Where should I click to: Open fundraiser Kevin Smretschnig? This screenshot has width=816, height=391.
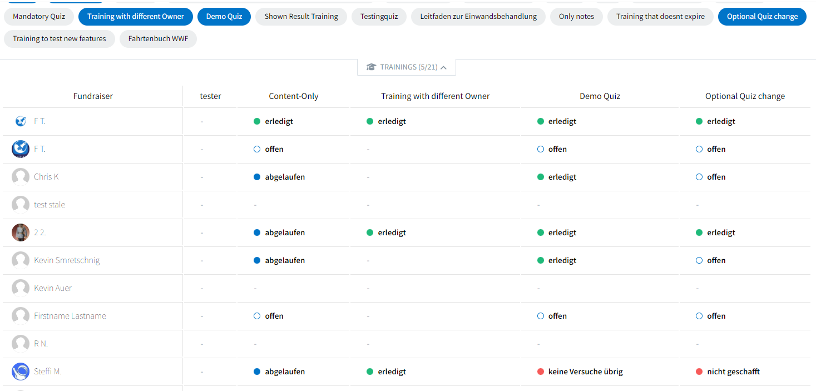pos(67,260)
